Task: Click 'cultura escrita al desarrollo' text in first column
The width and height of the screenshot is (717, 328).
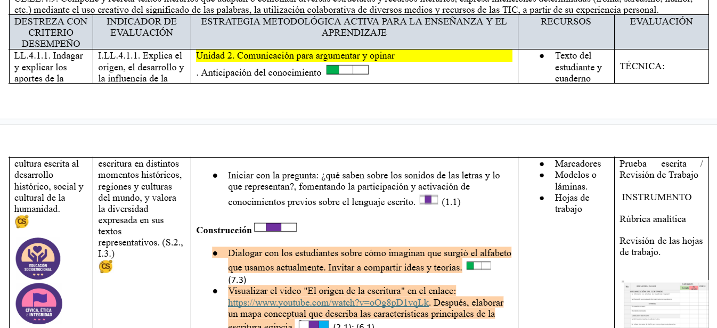Action: tap(46, 169)
